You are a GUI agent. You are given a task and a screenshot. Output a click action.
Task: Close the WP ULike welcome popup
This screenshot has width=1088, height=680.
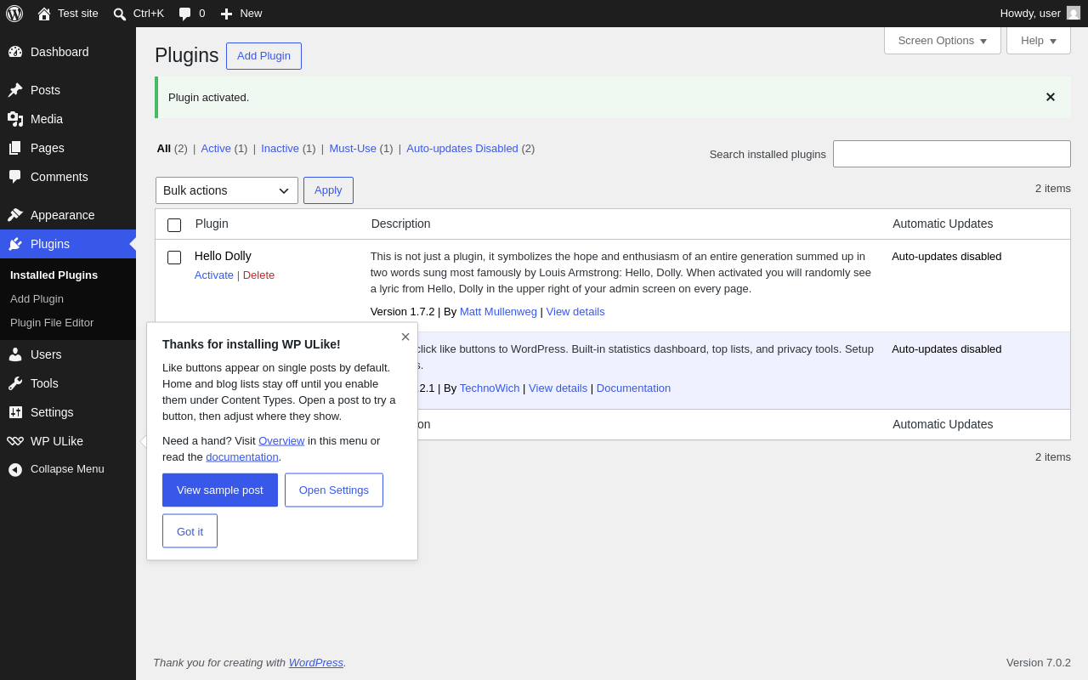click(x=405, y=337)
